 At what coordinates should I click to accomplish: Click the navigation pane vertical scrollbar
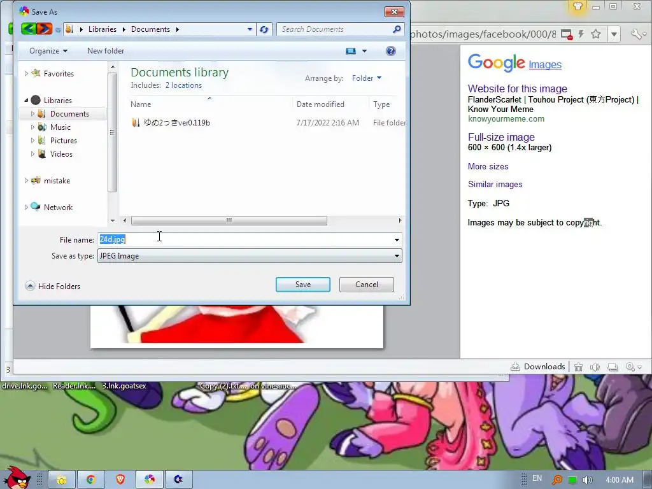coord(112,132)
